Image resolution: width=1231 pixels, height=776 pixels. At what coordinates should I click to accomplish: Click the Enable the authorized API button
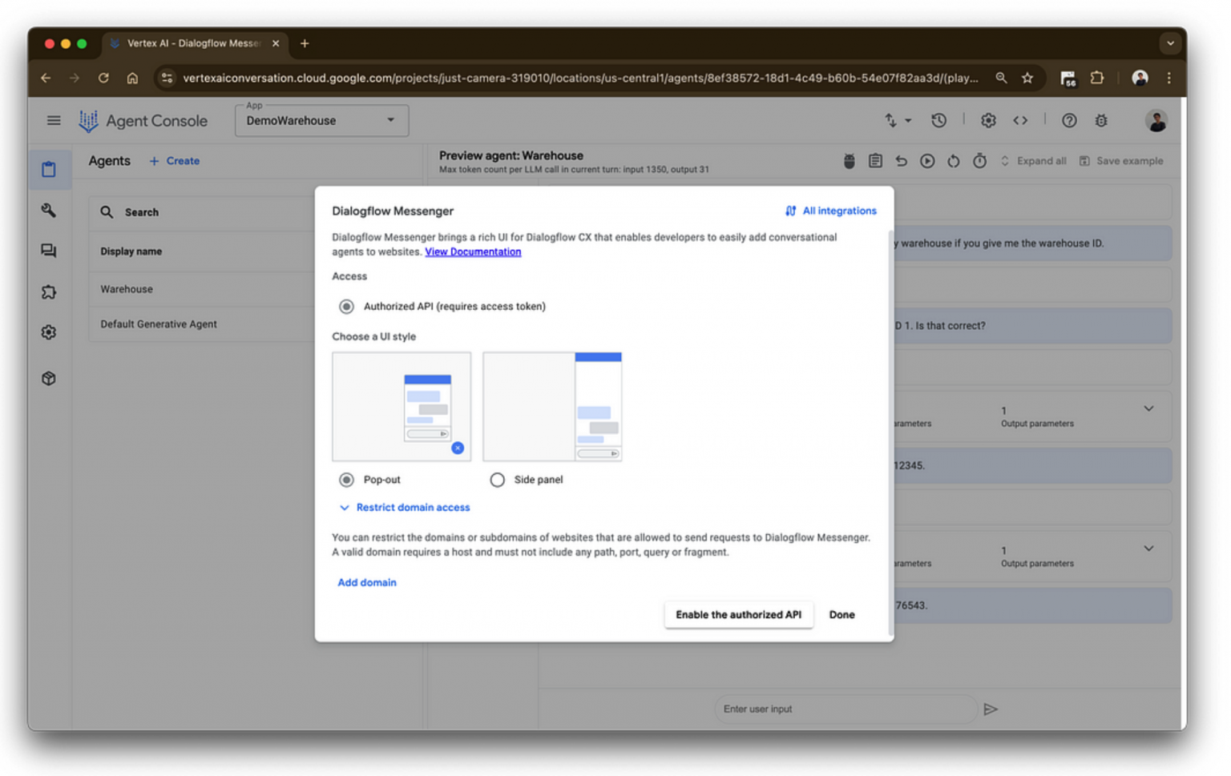pos(738,614)
